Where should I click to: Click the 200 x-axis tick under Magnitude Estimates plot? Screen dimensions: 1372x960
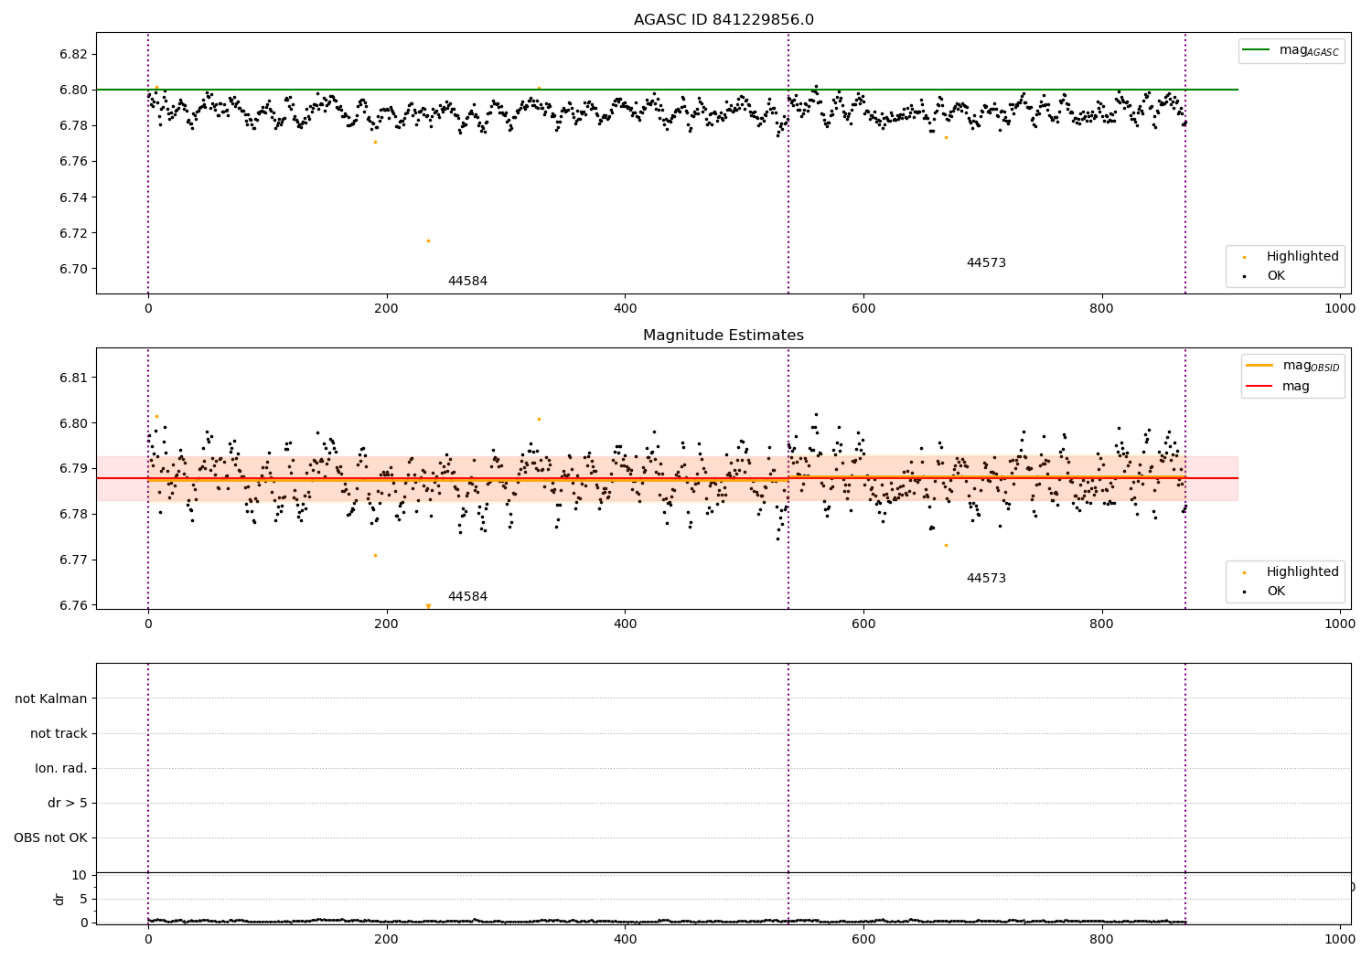(x=387, y=624)
